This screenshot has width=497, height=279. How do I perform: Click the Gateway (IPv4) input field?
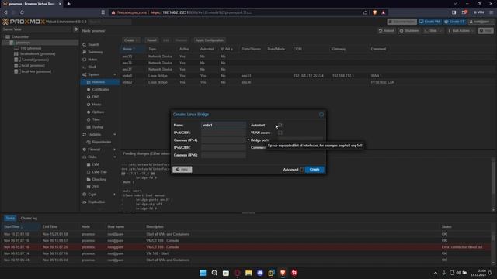point(224,140)
